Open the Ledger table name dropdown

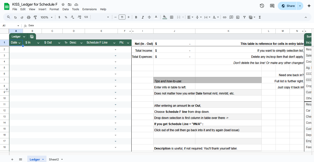(24, 37)
